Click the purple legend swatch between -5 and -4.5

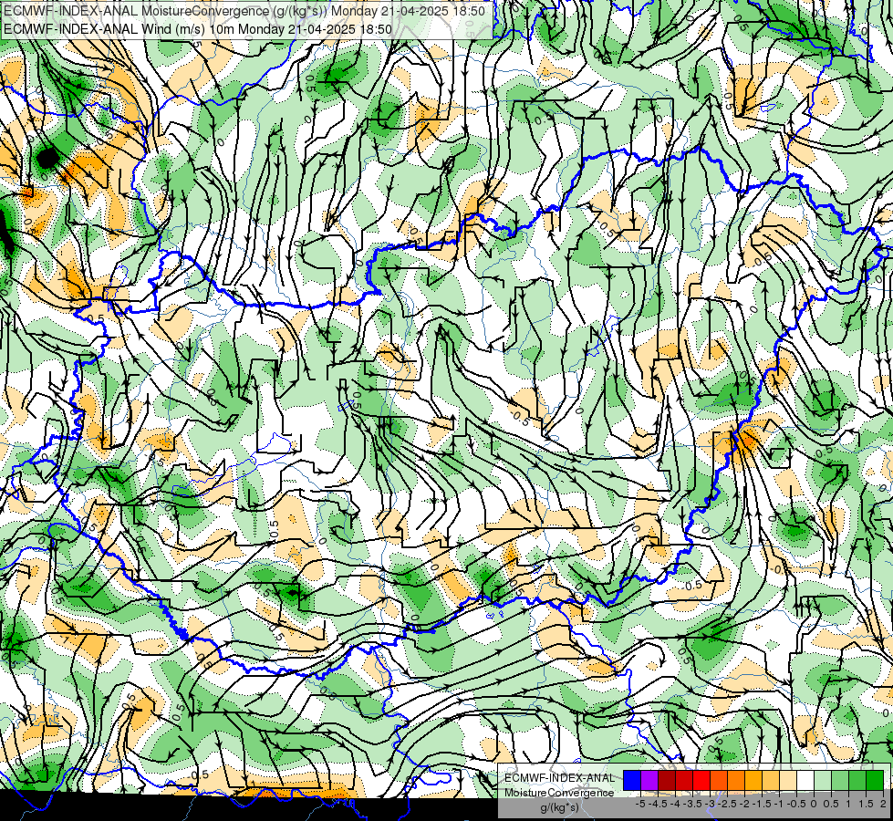pos(649,781)
